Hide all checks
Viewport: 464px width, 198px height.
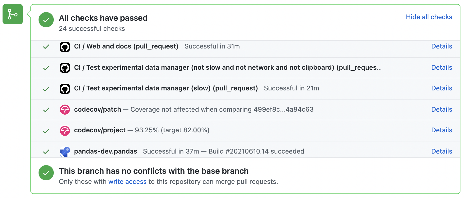click(429, 17)
